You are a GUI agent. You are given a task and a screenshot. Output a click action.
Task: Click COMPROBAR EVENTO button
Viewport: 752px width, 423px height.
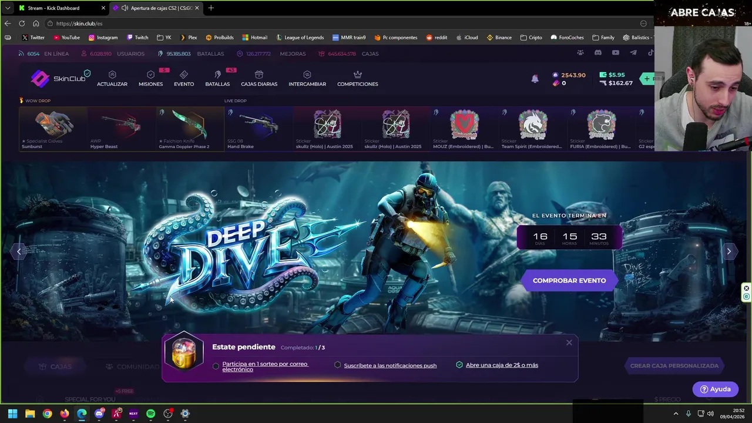[569, 281]
